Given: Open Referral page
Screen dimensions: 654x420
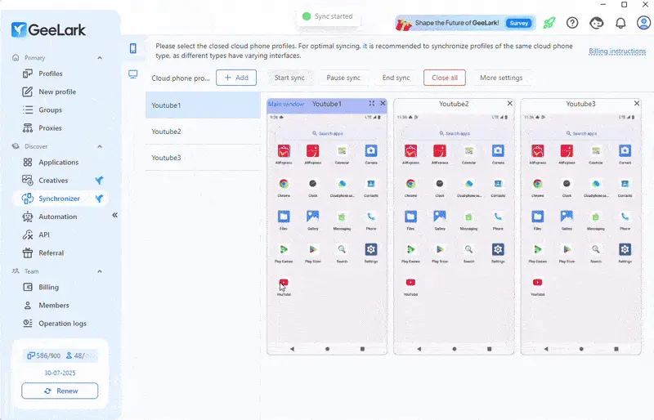Looking at the screenshot, I should point(51,252).
